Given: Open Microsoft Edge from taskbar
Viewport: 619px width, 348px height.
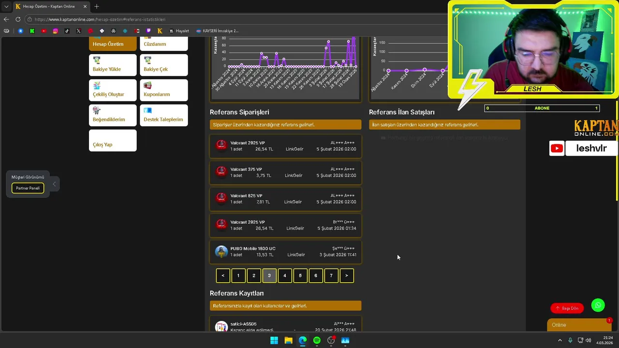Looking at the screenshot, I should [303, 340].
